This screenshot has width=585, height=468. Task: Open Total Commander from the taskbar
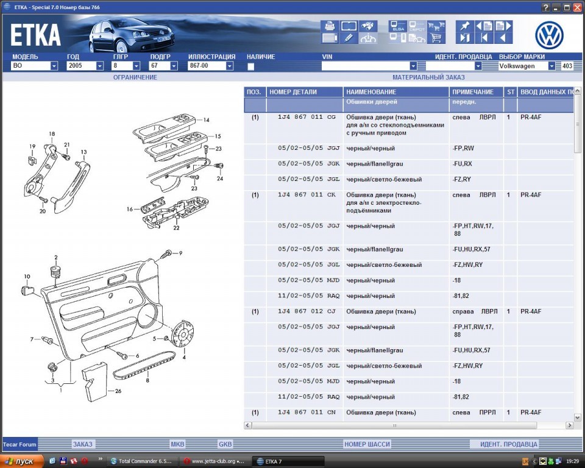[x=144, y=461]
